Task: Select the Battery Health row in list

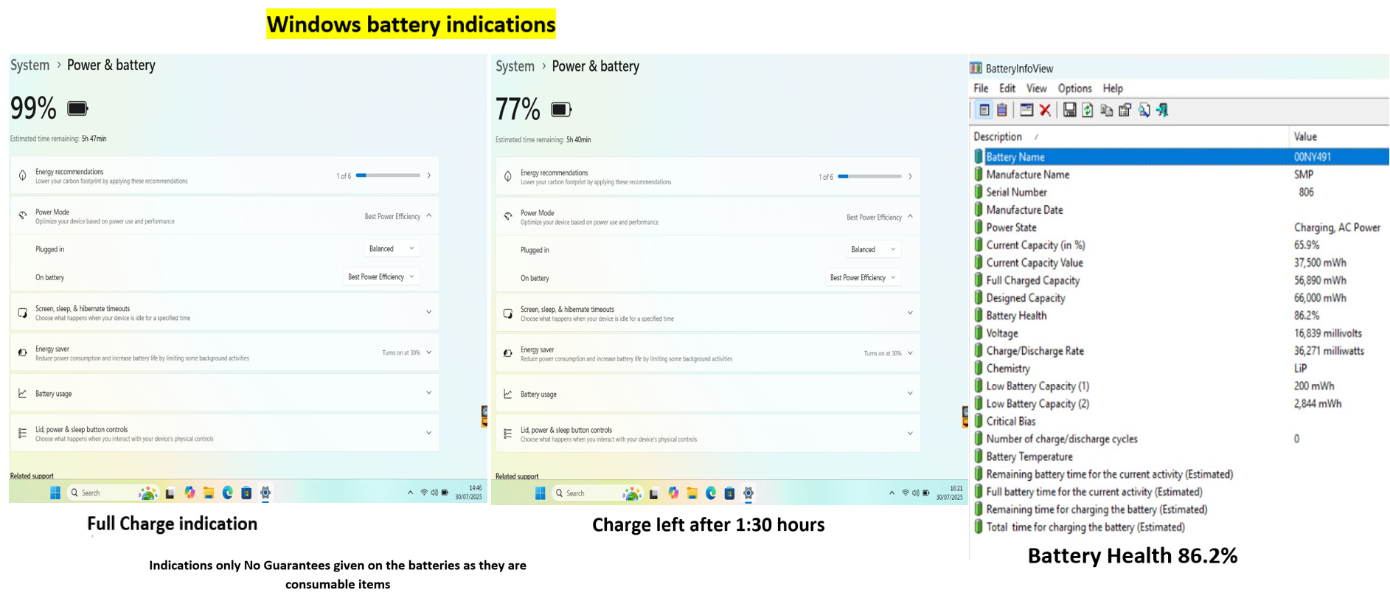Action: [x=1180, y=316]
